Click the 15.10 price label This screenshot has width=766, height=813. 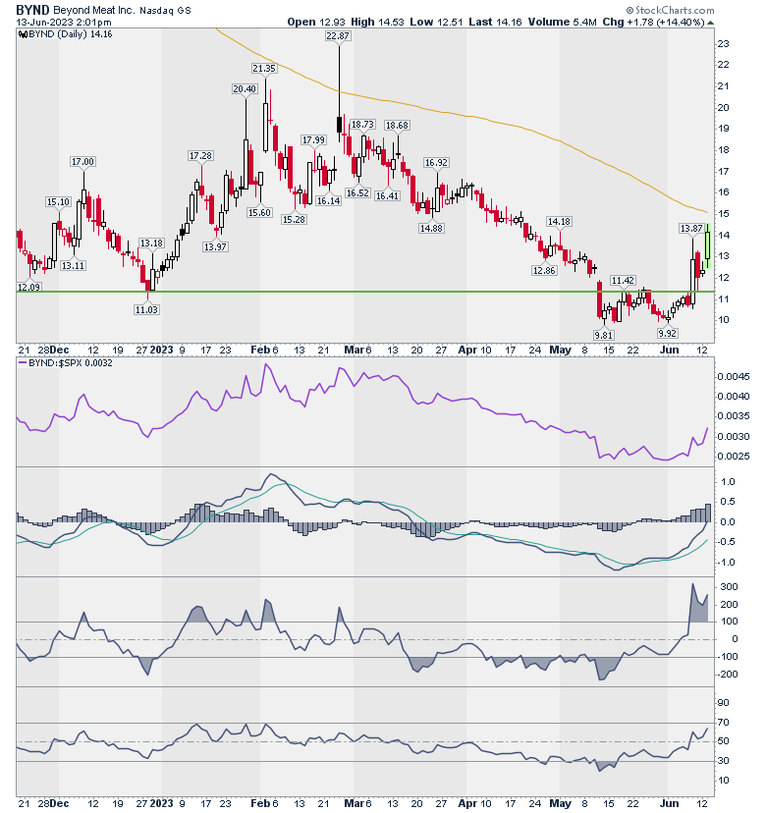click(58, 201)
